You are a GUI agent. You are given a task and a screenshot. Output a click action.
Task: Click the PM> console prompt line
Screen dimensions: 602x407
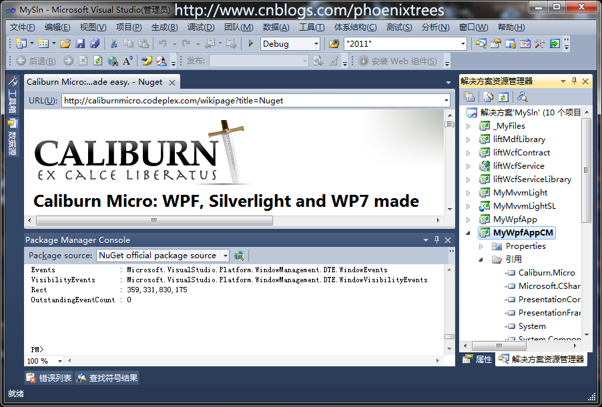click(37, 350)
